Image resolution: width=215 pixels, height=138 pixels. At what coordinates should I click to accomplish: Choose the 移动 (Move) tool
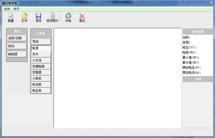tap(17, 46)
